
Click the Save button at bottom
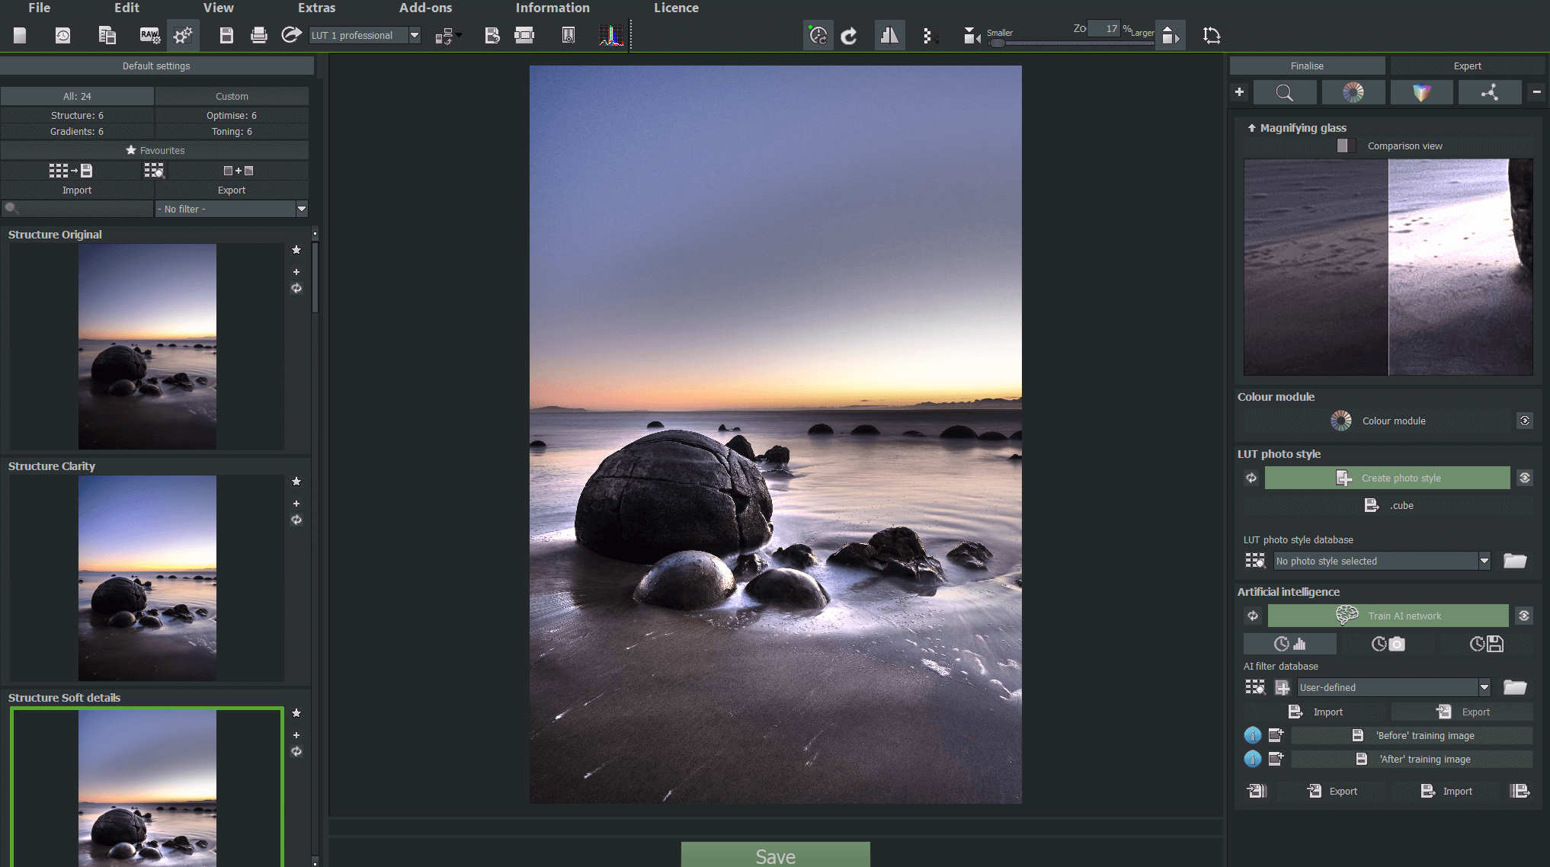[x=775, y=856]
